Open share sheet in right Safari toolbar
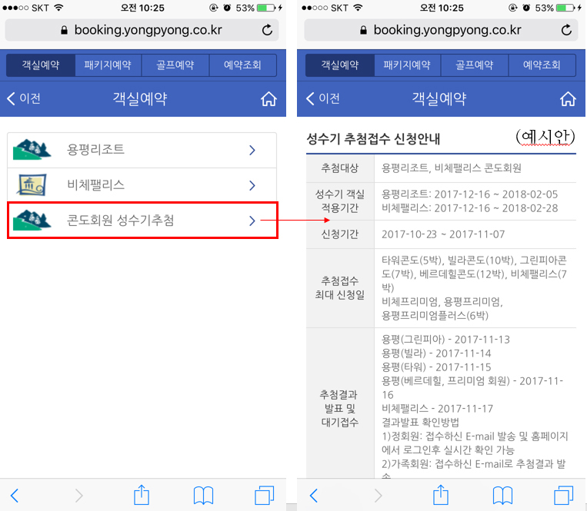 [x=441, y=495]
